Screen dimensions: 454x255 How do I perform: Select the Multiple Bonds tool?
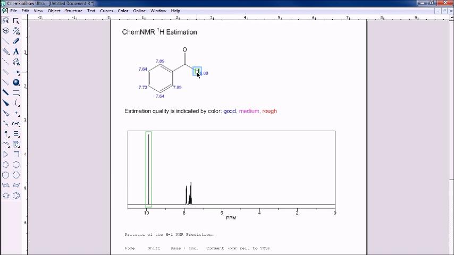tap(6, 52)
